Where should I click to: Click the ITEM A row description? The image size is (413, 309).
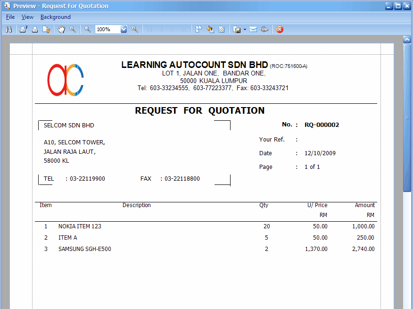[x=67, y=238]
